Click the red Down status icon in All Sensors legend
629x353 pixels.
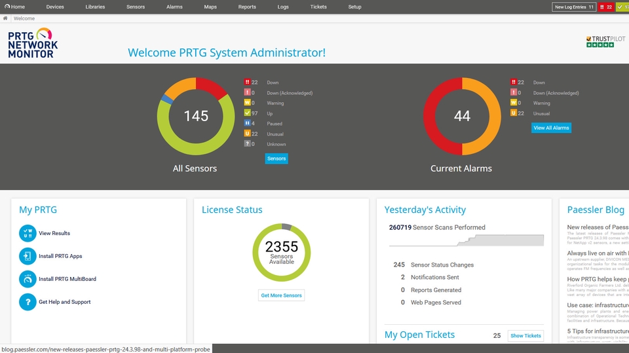tap(248, 83)
